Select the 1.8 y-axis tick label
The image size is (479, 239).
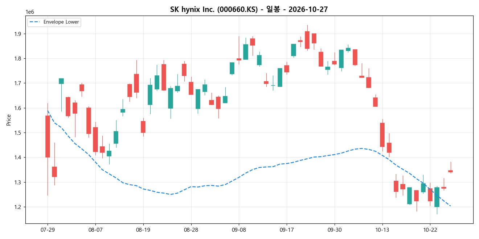pos(17,58)
